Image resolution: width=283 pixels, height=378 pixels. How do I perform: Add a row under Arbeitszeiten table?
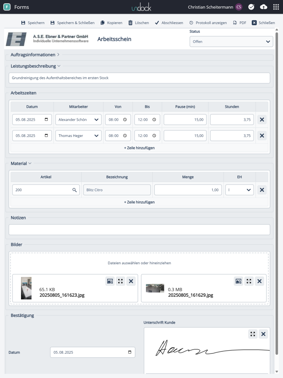point(139,148)
